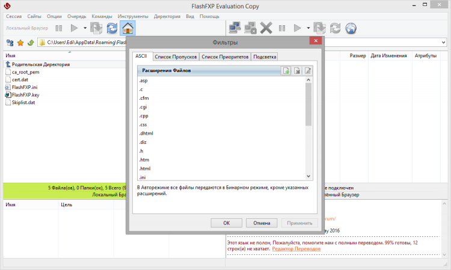This screenshot has width=451, height=270.
Task: Click the remote transfer queue icon
Action: click(x=319, y=28)
